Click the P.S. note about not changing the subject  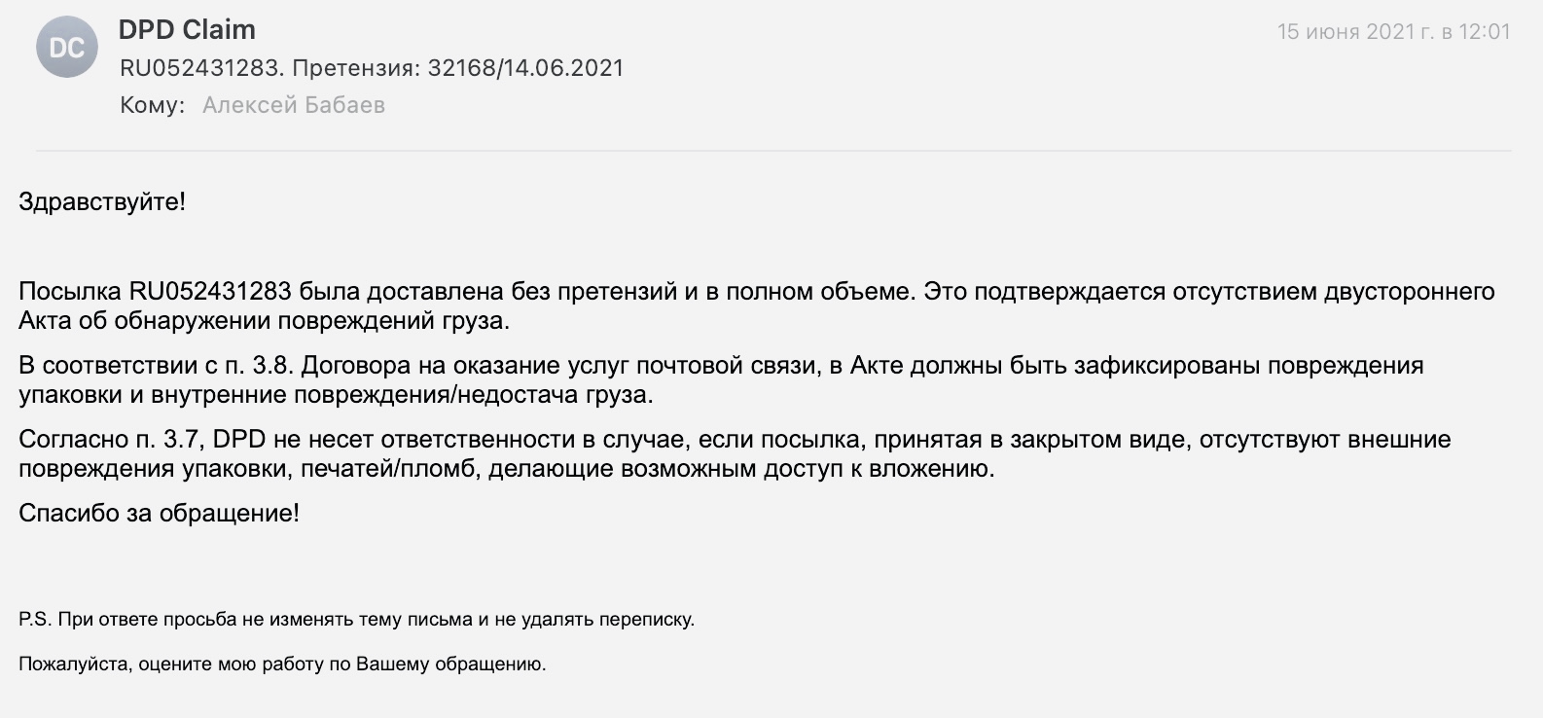pos(356,620)
